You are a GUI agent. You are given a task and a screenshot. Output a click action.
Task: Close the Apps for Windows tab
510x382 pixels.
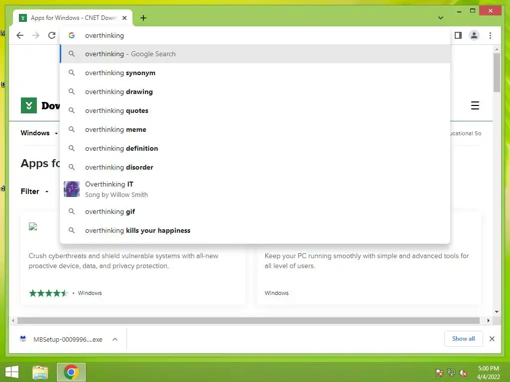124,18
